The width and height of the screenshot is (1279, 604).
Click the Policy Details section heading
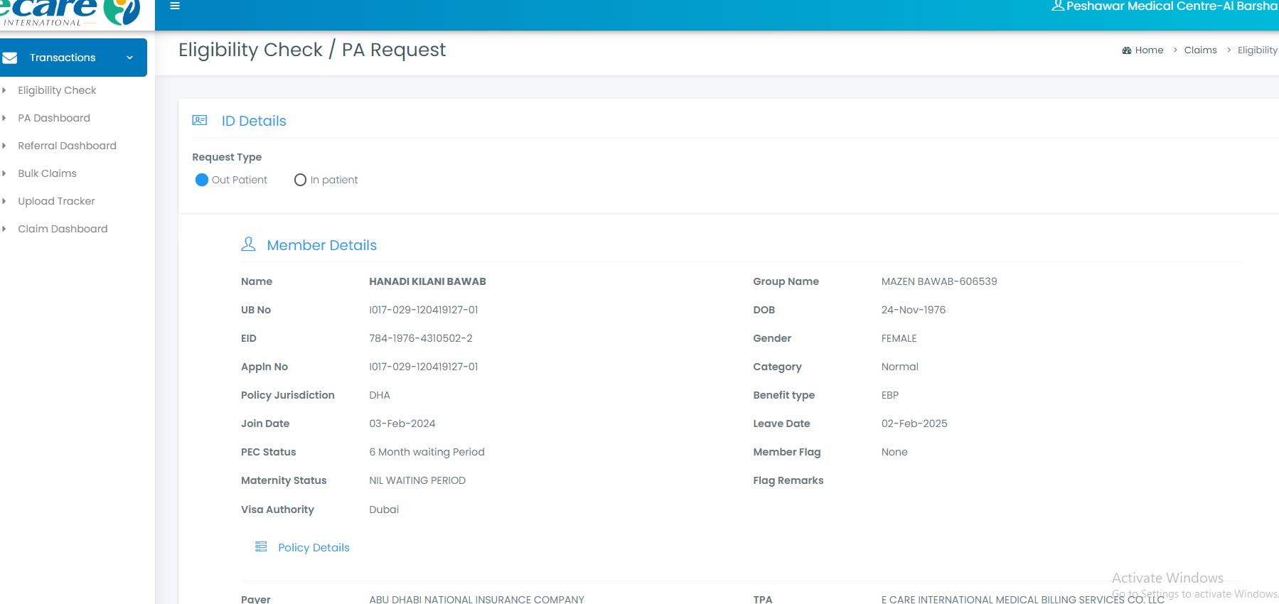(x=314, y=547)
